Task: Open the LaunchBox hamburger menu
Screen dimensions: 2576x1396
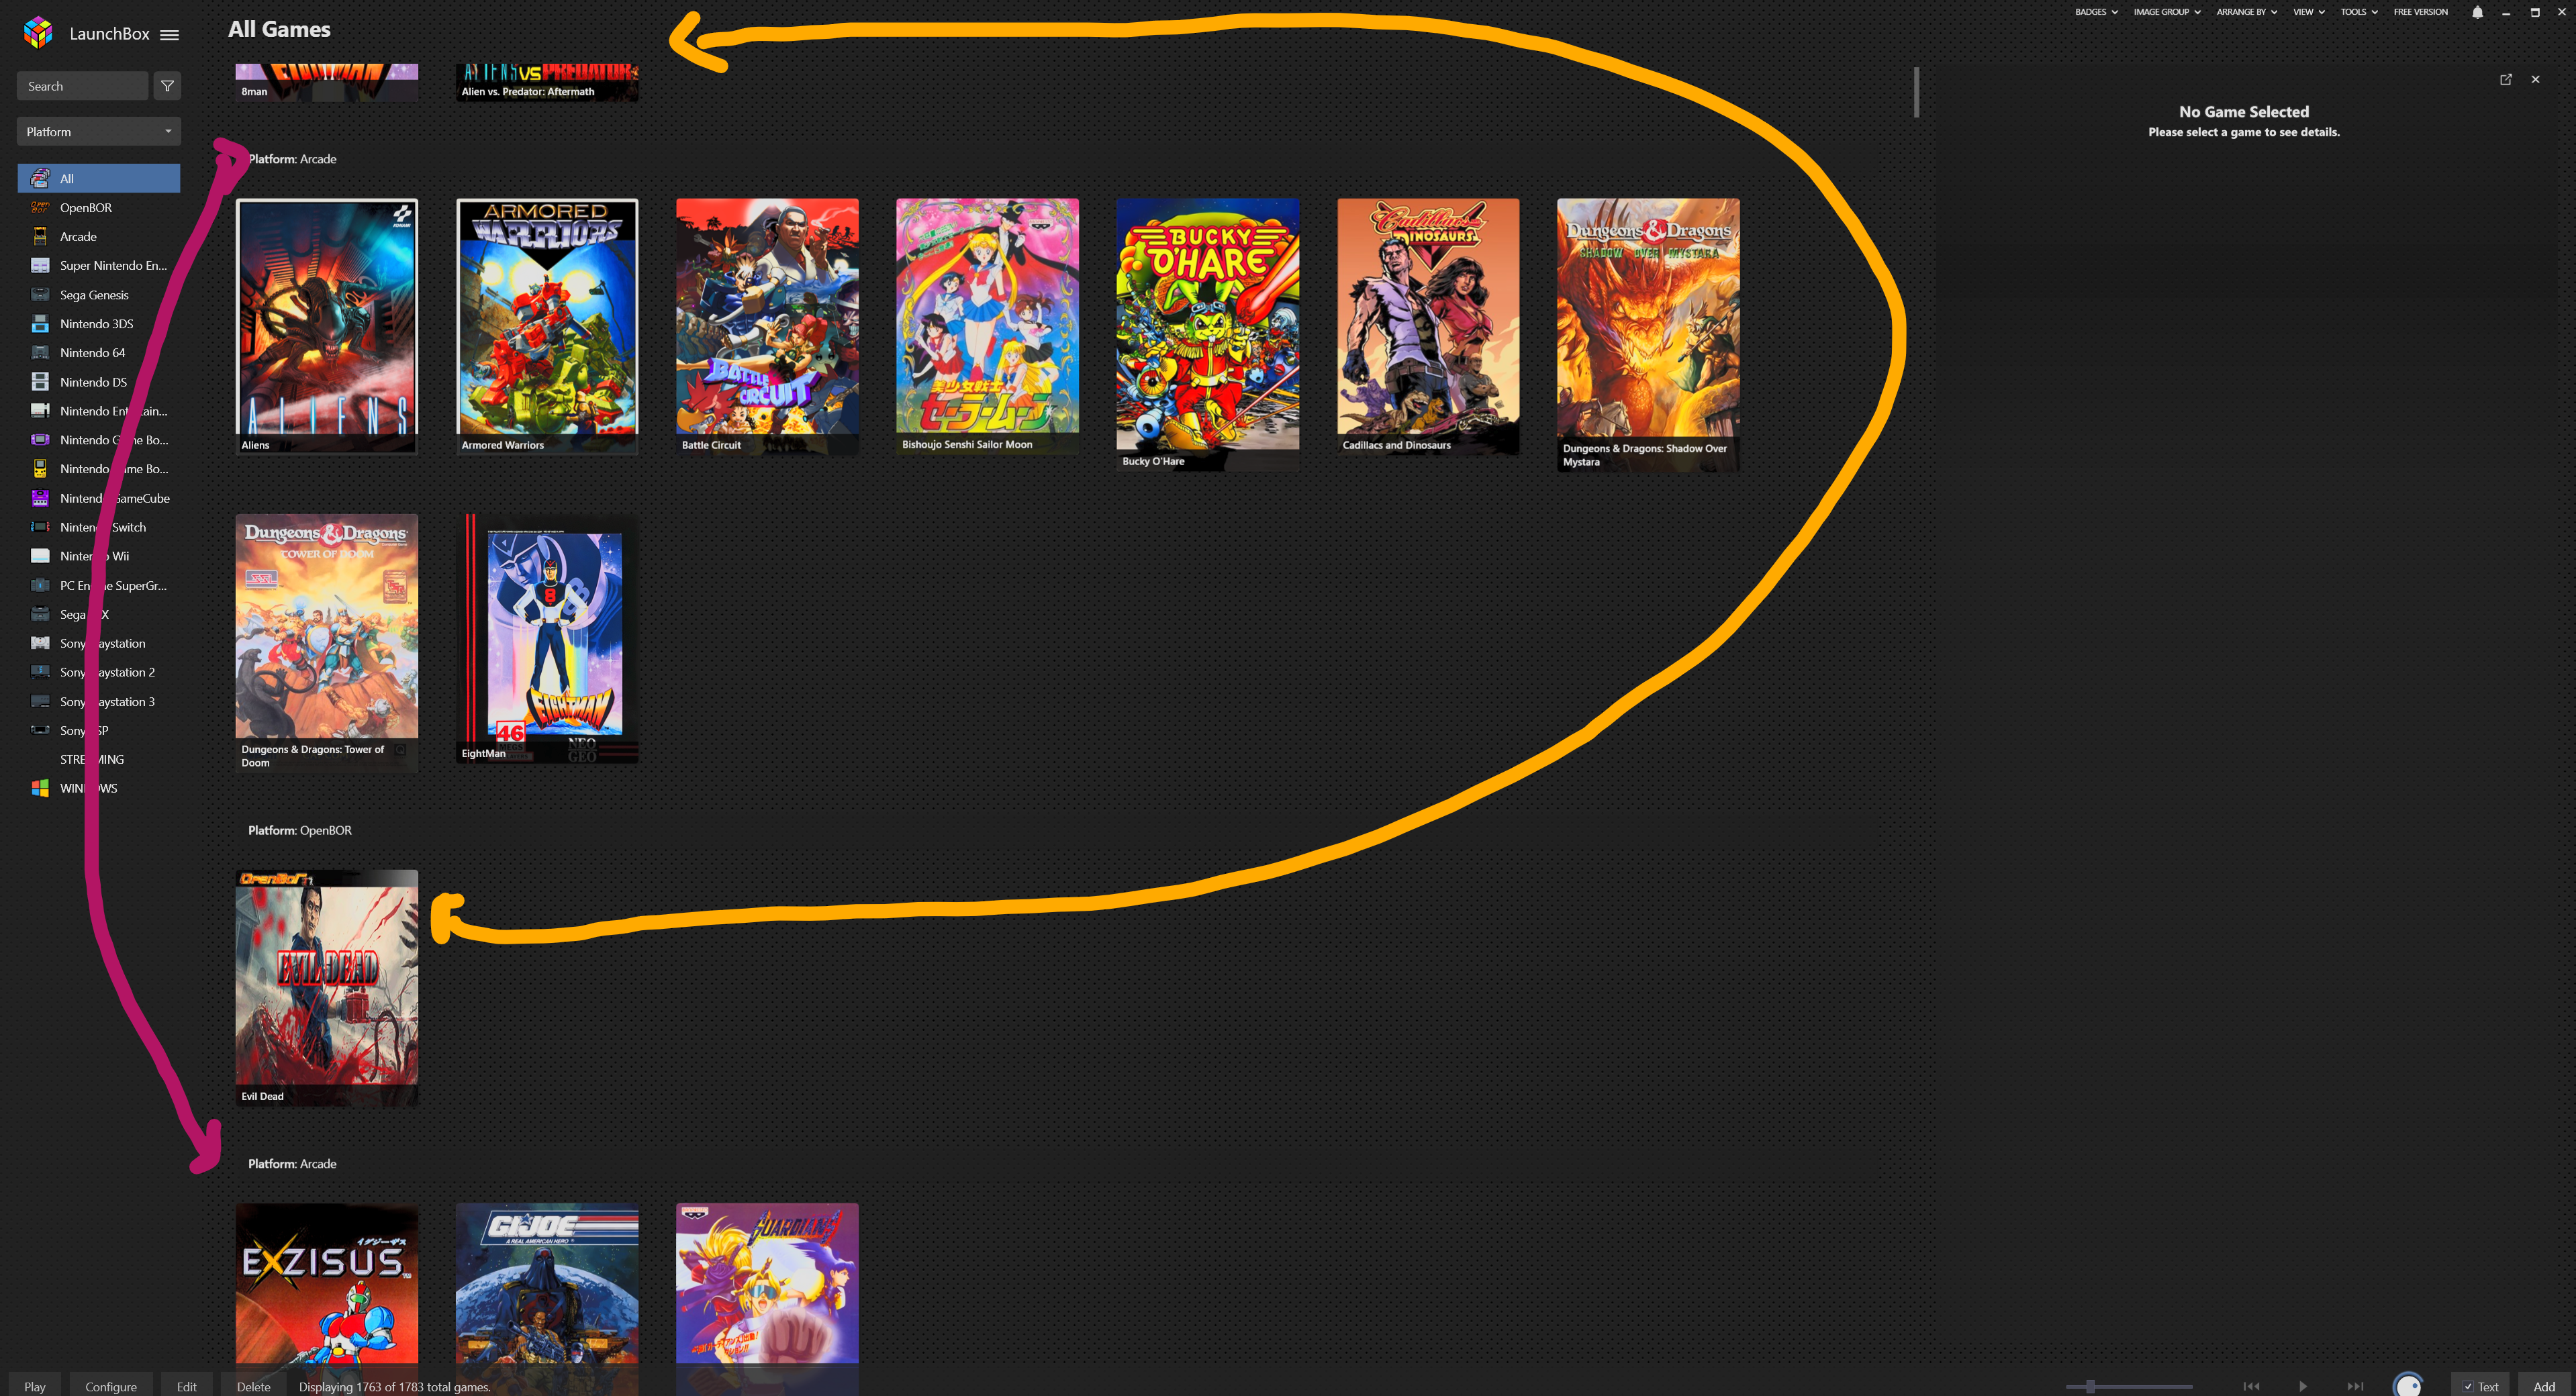Action: [x=169, y=35]
